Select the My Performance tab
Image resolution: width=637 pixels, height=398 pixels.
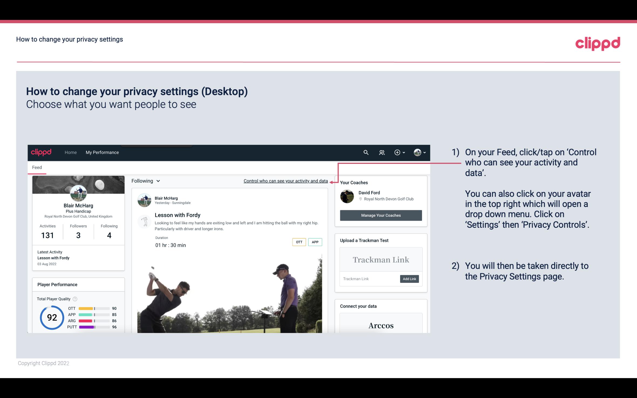(102, 152)
